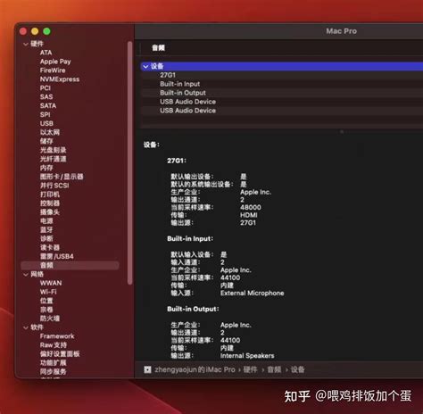Click the sidebar vertical scrollbar
This screenshot has width=423, height=414.
coord(129,163)
